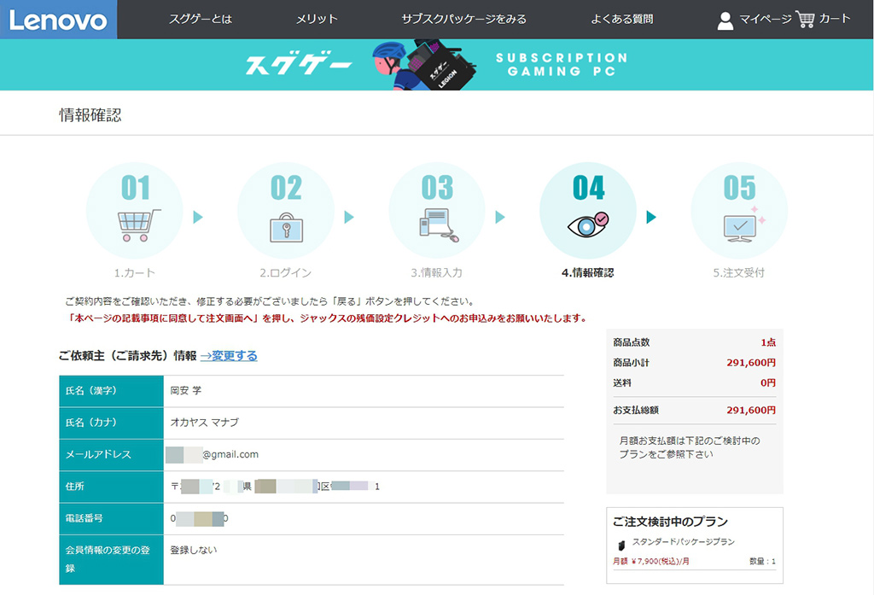Click the 氏名（漢字） row header
Screen dimensions: 874x595
click(112, 391)
